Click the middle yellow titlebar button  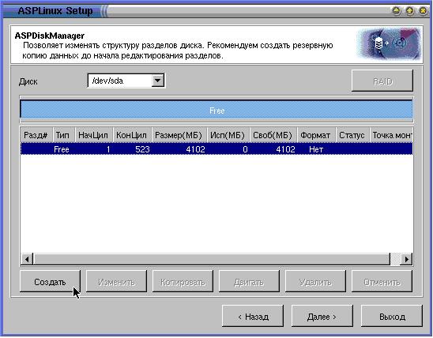[409, 11]
